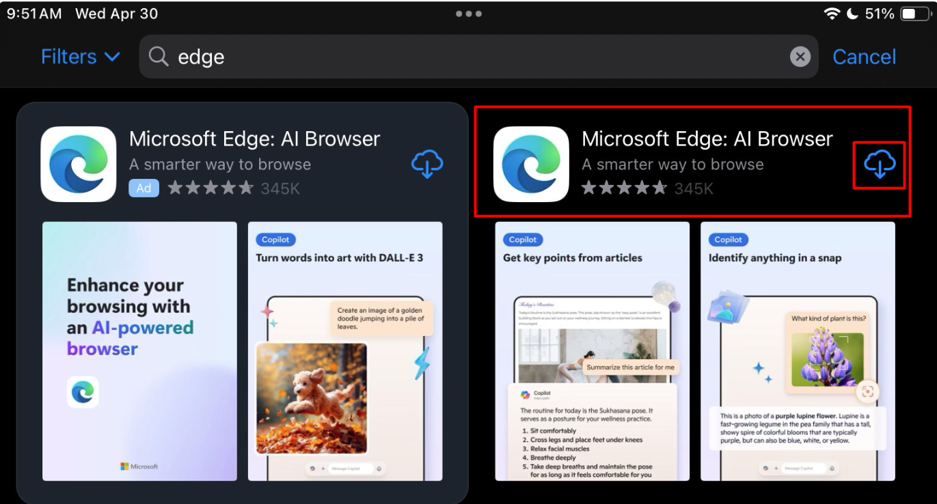The height and width of the screenshot is (504, 937).
Task: Tap "A smarter way to browse" subtitle in the Ad card
Action: pyautogui.click(x=220, y=165)
